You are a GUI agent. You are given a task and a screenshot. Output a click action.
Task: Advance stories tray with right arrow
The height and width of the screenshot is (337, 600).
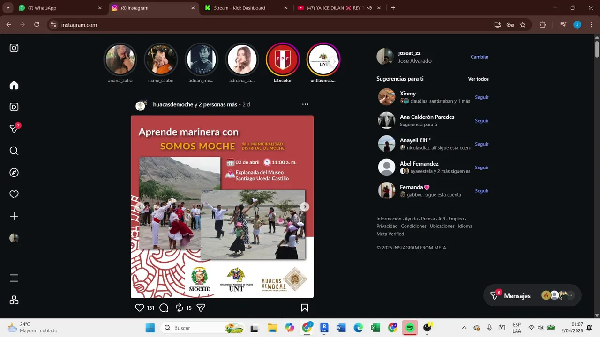click(x=334, y=61)
